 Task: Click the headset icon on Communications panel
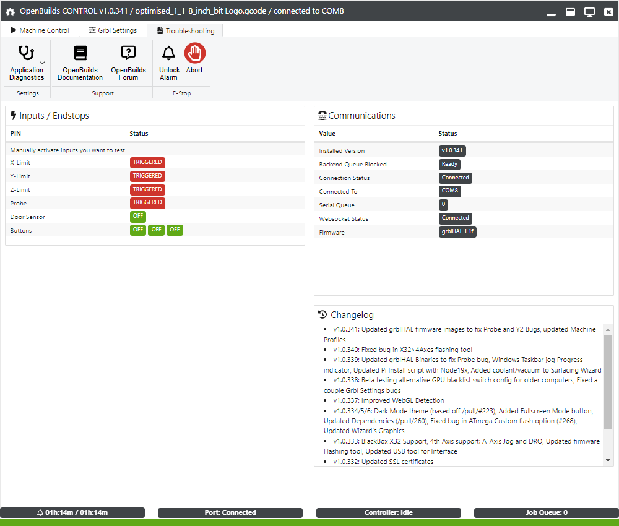point(322,115)
